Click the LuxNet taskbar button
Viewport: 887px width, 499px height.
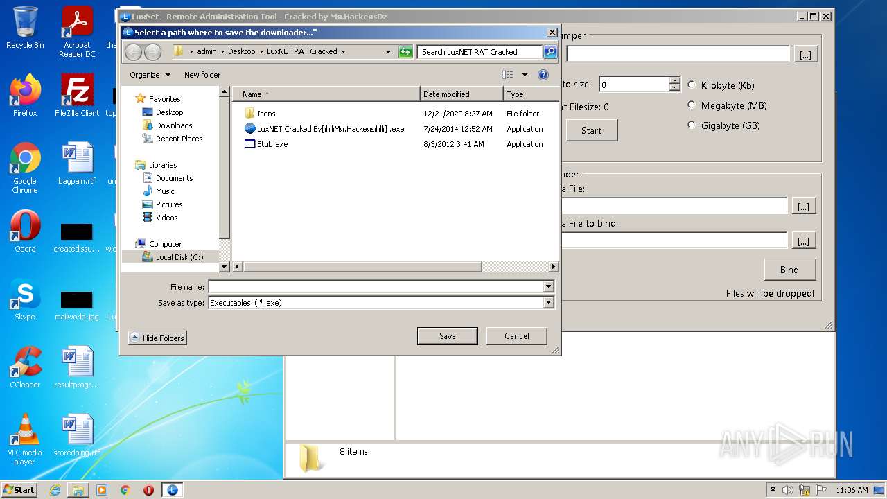172,490
